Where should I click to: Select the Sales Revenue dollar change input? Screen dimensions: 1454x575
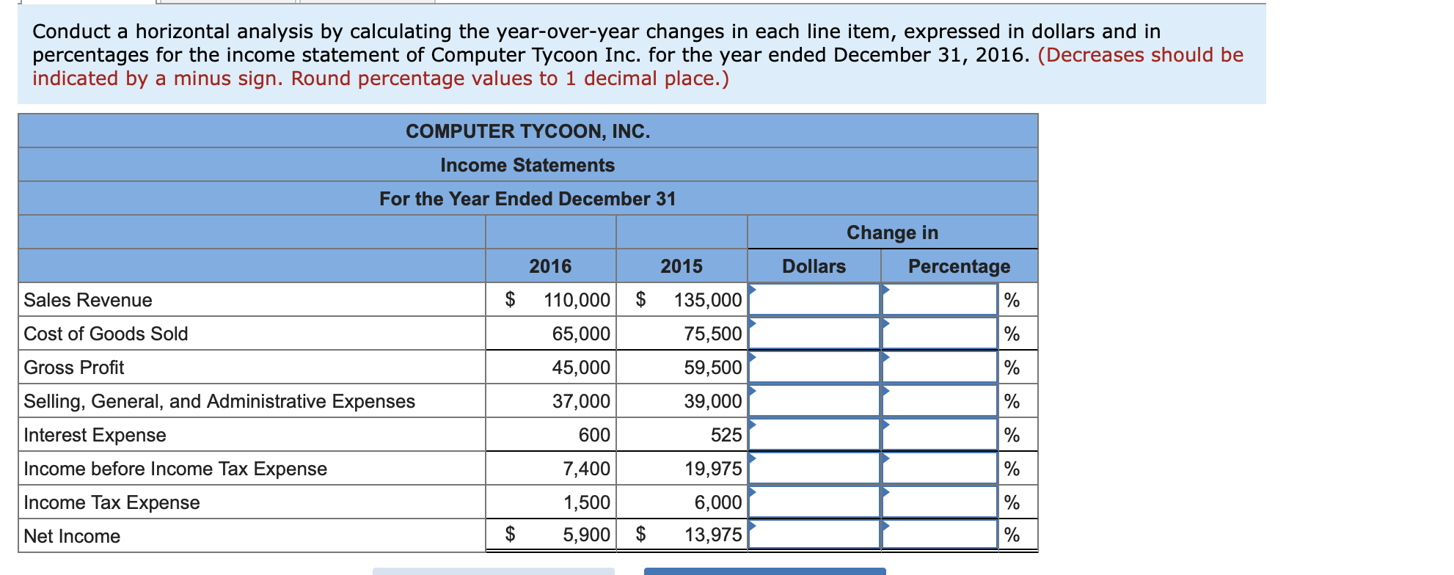click(x=814, y=300)
